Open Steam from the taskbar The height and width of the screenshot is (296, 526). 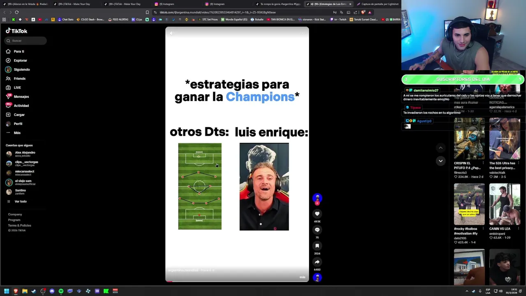[x=34, y=291]
